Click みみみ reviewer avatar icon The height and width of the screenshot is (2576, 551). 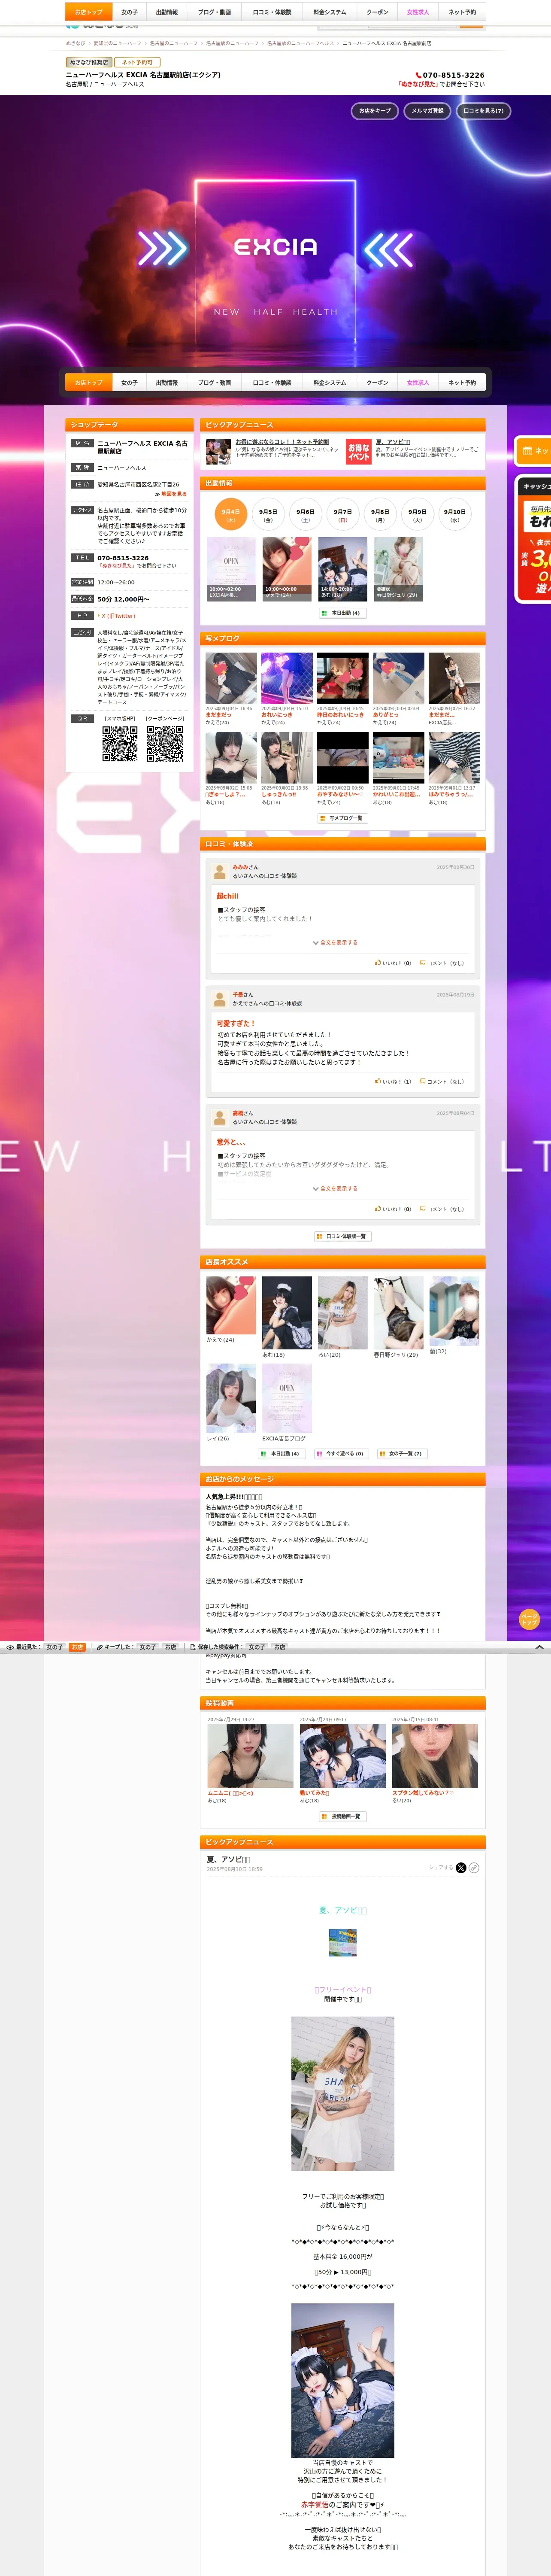point(220,872)
